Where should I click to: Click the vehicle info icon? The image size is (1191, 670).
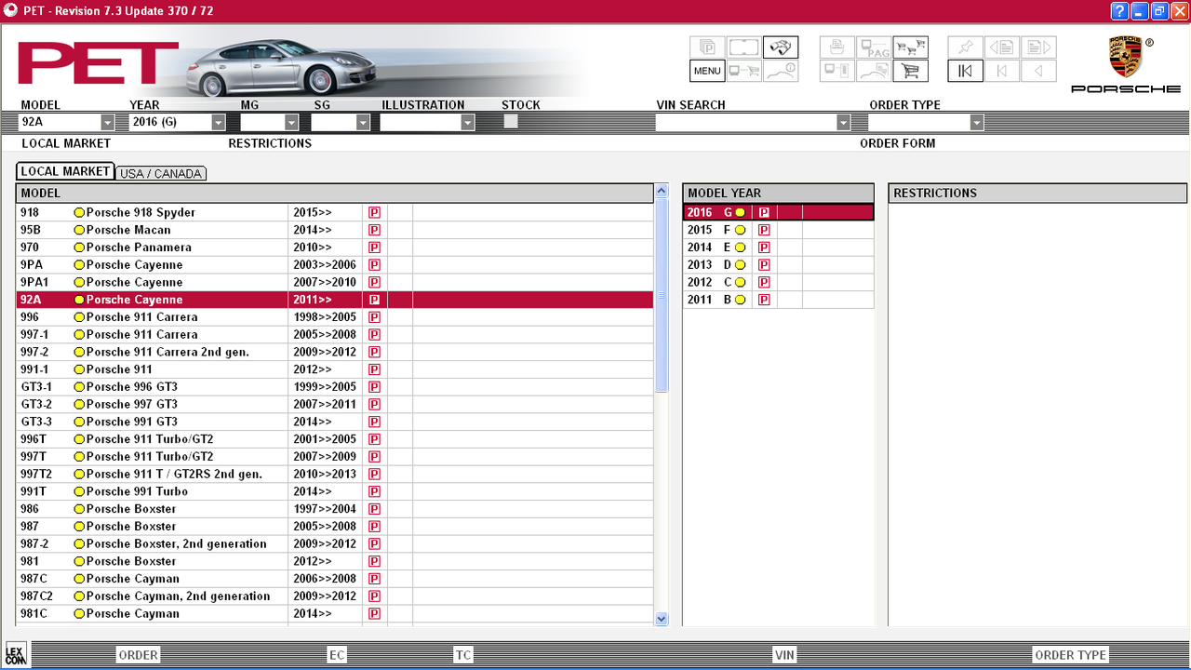pyautogui.click(x=780, y=71)
